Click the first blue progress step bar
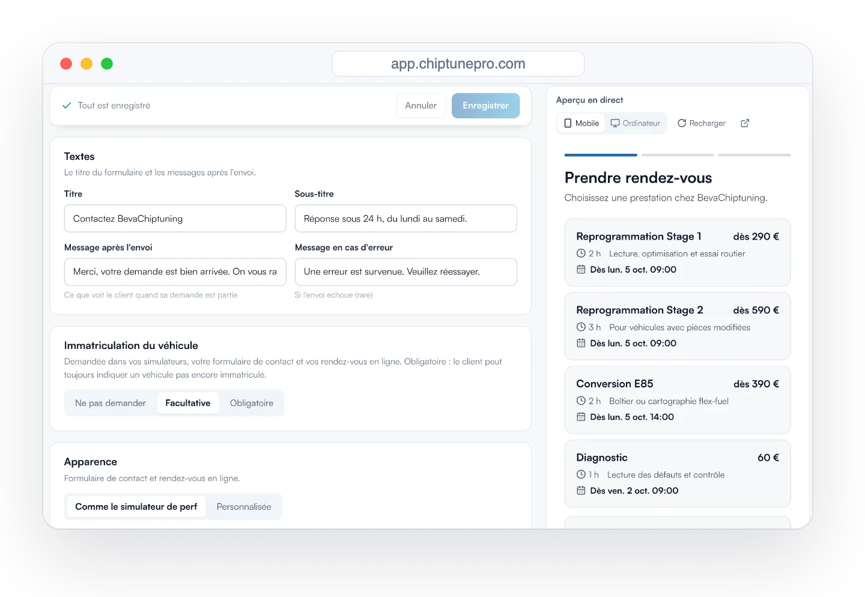The image size is (865, 597). [601, 155]
